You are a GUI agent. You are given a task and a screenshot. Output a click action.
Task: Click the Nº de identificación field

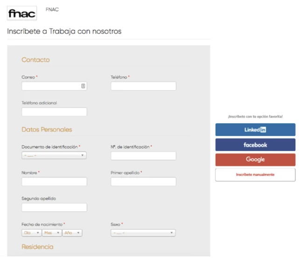pos(143,156)
